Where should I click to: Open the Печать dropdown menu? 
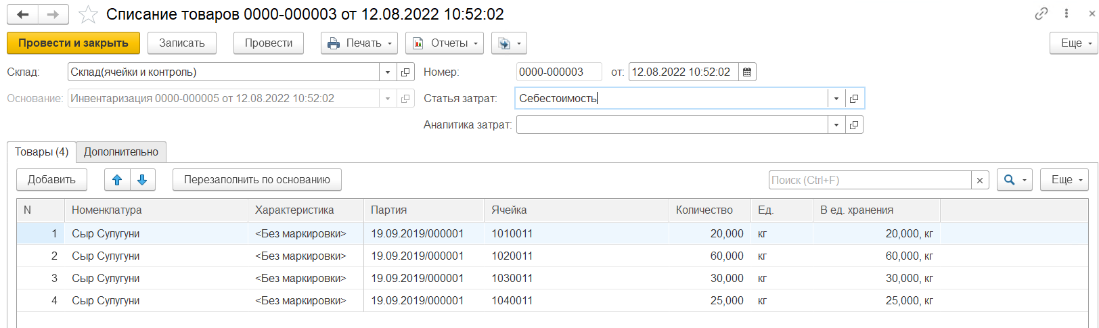point(359,43)
